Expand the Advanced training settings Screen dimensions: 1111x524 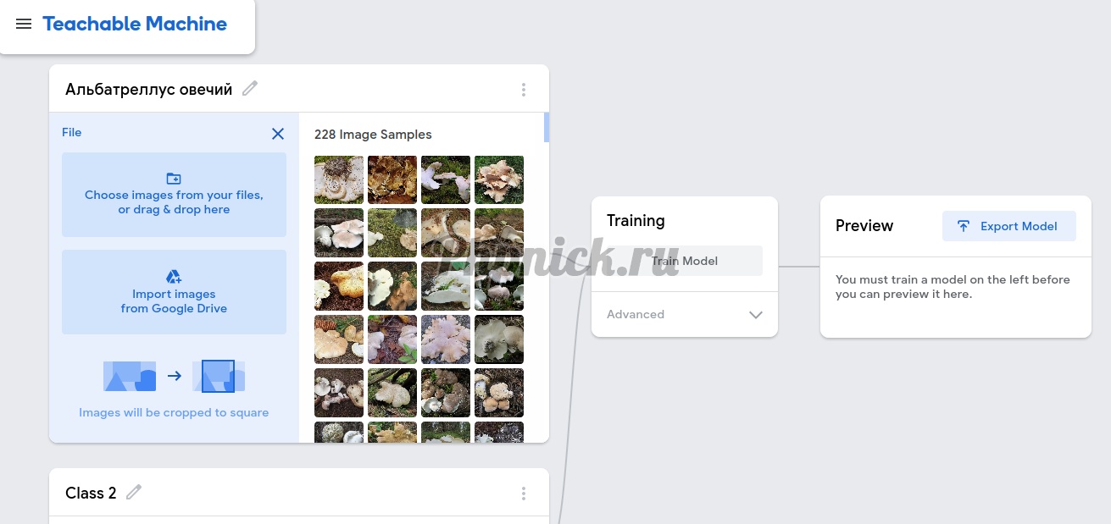685,314
